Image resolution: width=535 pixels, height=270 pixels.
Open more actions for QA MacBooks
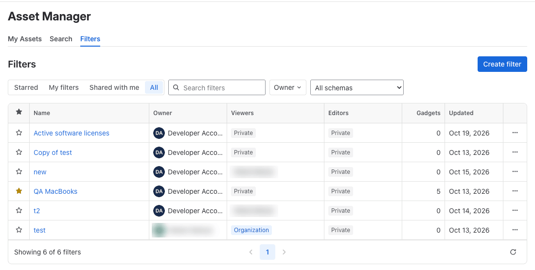[x=515, y=191]
